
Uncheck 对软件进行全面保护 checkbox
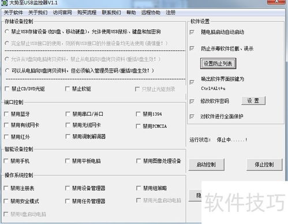click(x=192, y=116)
